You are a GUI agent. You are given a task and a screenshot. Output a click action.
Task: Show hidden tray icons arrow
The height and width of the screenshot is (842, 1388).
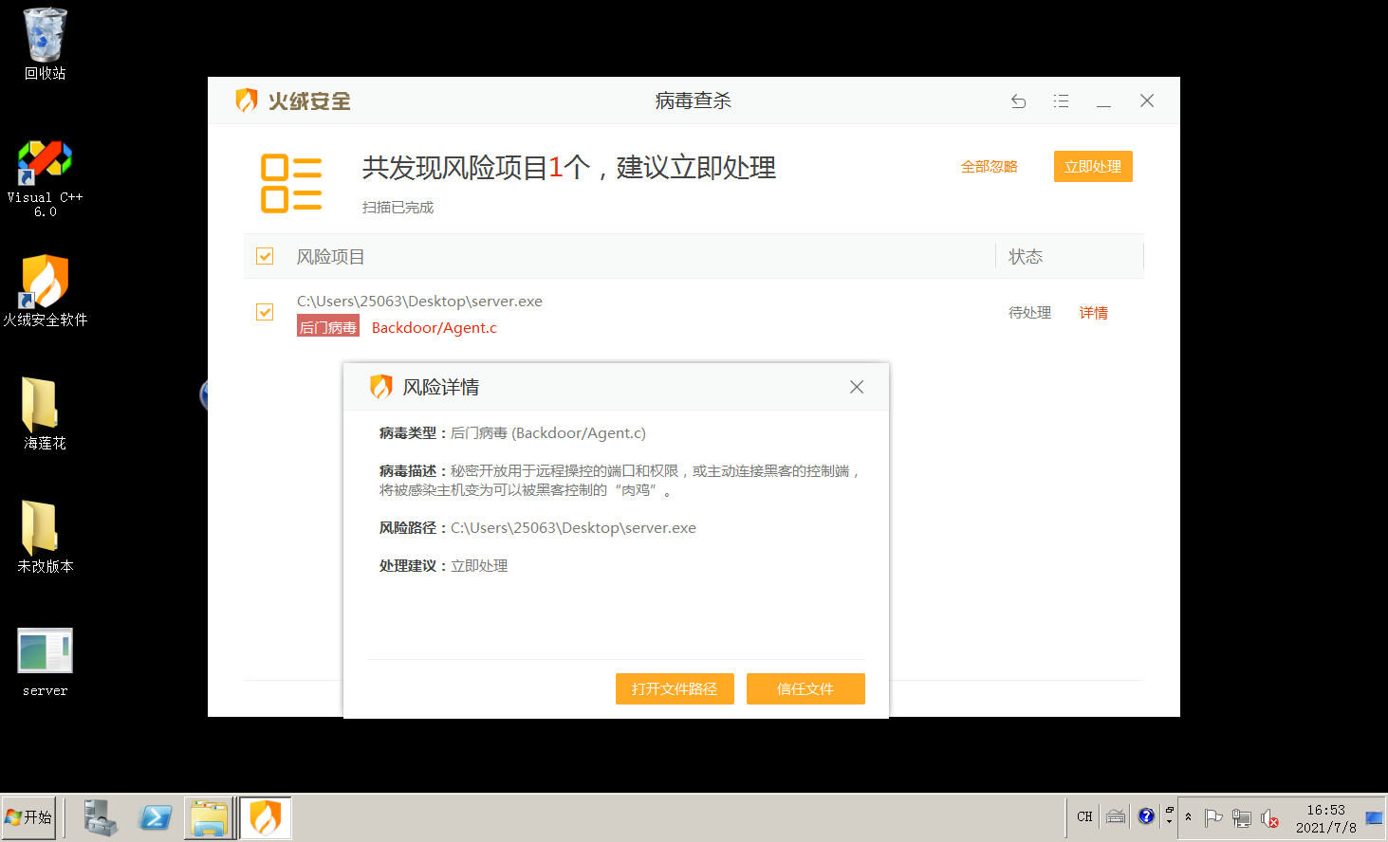pos(1188,816)
